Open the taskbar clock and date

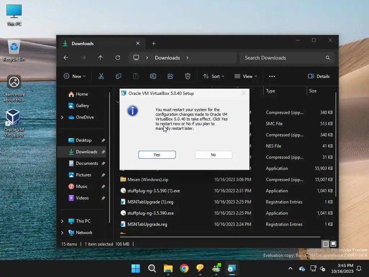click(x=342, y=268)
